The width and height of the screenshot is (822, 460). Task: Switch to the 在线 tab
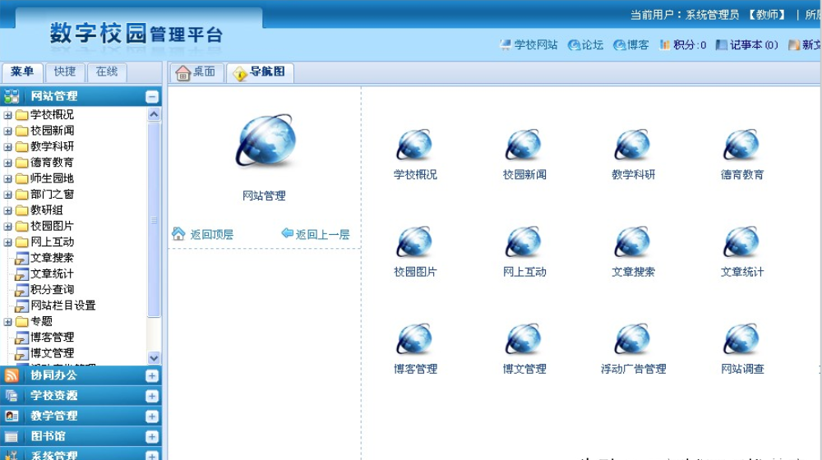pos(107,71)
